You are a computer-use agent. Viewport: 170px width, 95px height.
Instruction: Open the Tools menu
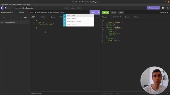click(x=24, y=5)
